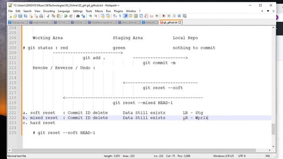Open Find with the binoculars icon
Image resolution: width=283 pixels, height=159 pixels.
[x=78, y=16]
